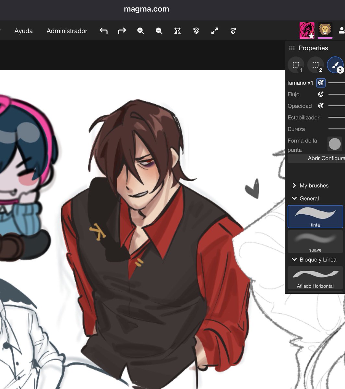
Task: Open the pink avatar user profile
Action: [307, 30]
